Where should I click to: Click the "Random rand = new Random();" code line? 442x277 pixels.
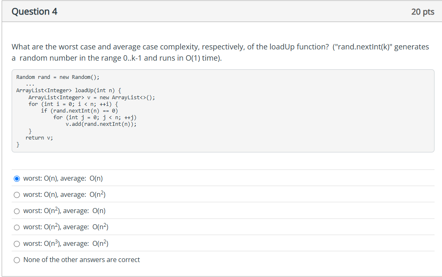click(x=58, y=77)
